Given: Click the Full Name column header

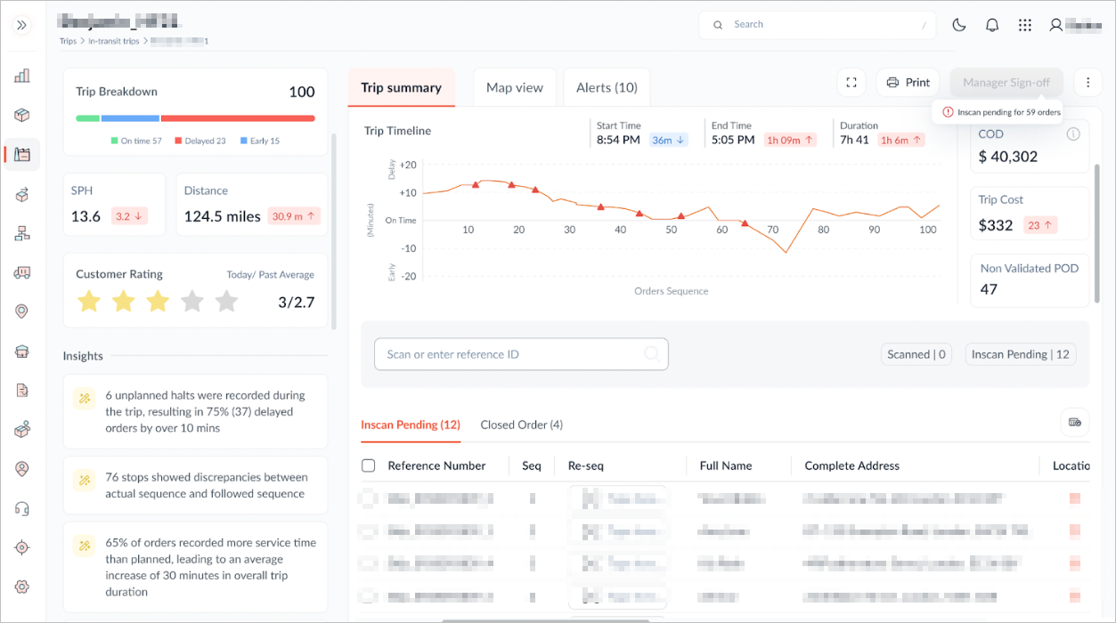Looking at the screenshot, I should [x=726, y=465].
